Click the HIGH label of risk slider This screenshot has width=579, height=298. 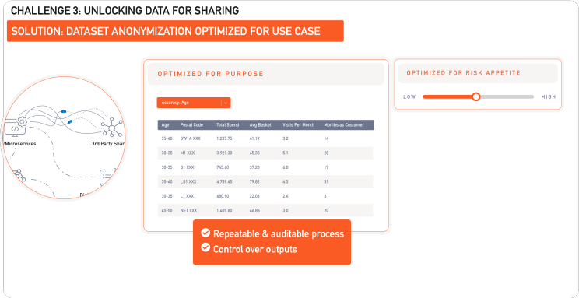click(x=549, y=96)
